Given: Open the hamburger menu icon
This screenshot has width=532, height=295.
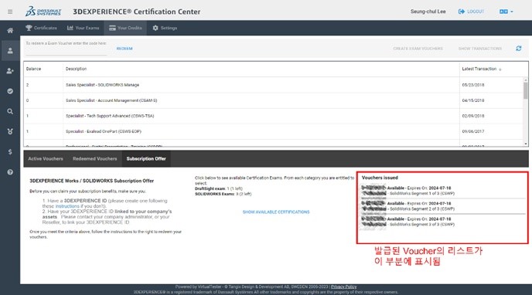Looking at the screenshot, I should [x=10, y=12].
